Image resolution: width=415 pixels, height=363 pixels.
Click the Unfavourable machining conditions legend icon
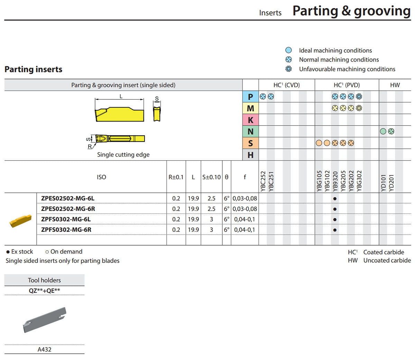pyautogui.click(x=289, y=69)
